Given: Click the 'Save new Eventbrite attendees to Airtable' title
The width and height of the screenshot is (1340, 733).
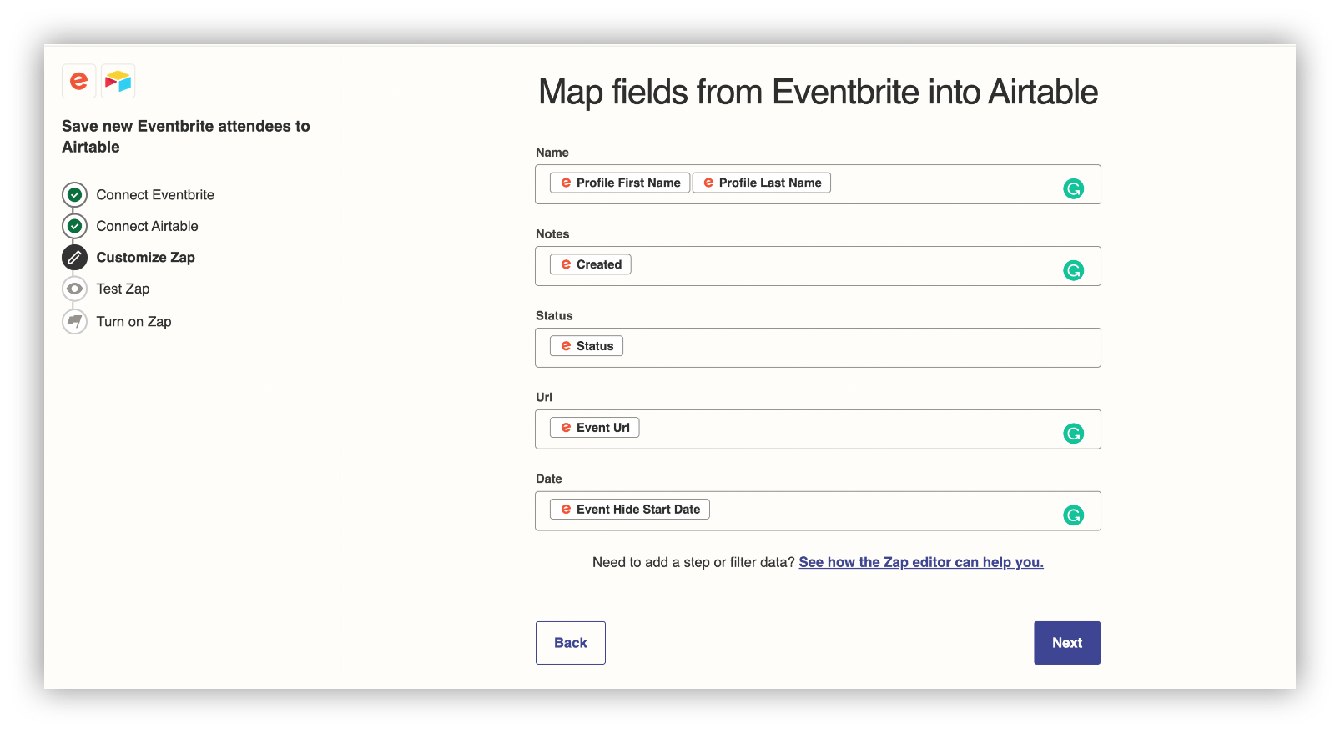Looking at the screenshot, I should 185,137.
